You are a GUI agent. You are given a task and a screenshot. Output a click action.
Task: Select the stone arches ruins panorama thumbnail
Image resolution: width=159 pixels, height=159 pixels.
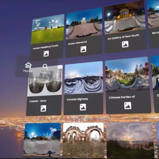[x=83, y=140]
